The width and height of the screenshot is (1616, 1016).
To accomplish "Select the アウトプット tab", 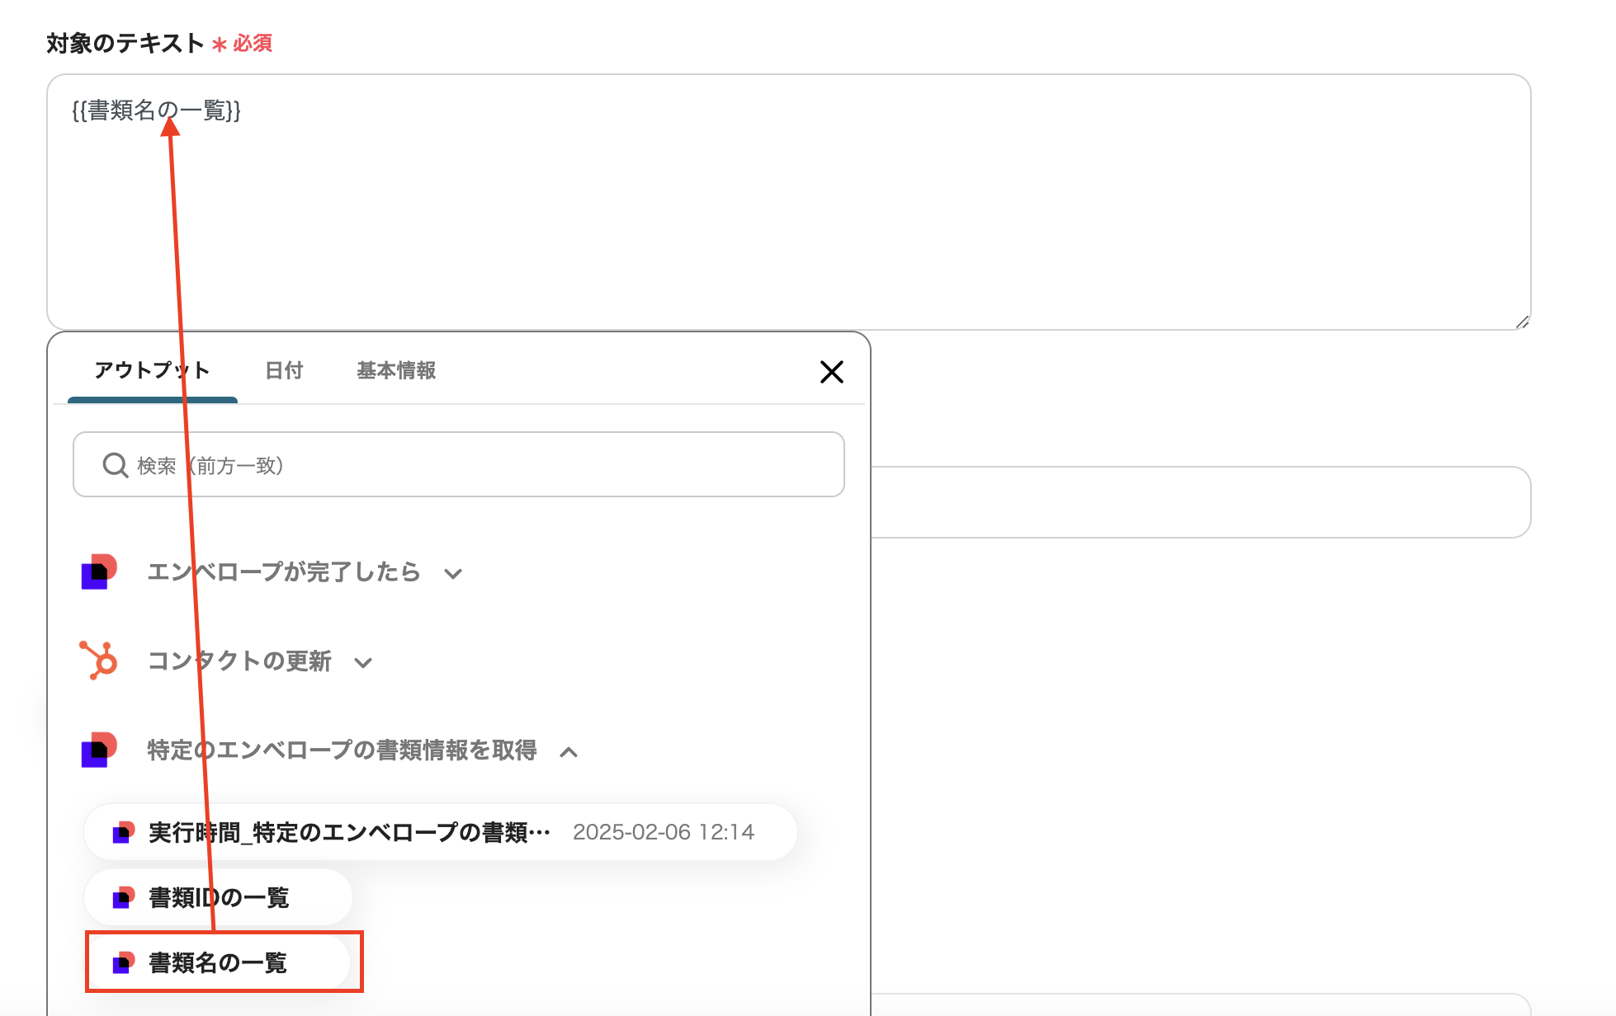I will pos(152,371).
